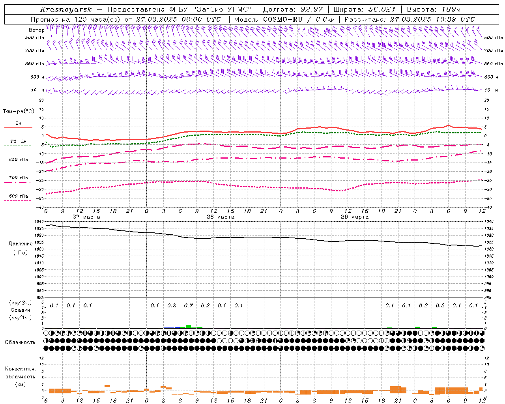Click the 850 гПа temperature legend entry

(19, 160)
